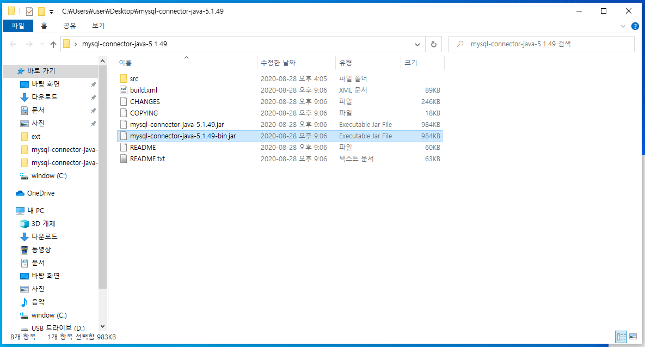Select the build.xml file icon
Image resolution: width=645 pixels, height=347 pixels.
pos(124,90)
